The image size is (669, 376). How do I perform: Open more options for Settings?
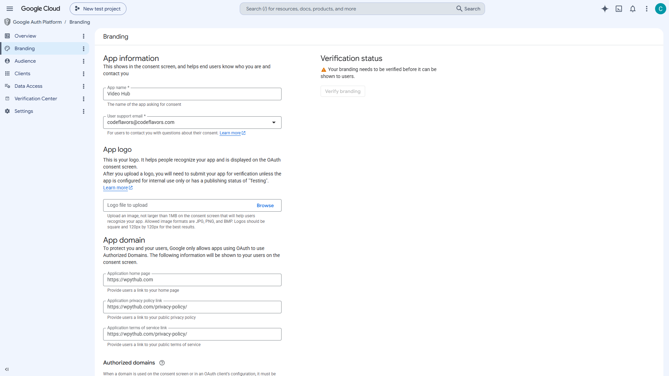(x=84, y=111)
